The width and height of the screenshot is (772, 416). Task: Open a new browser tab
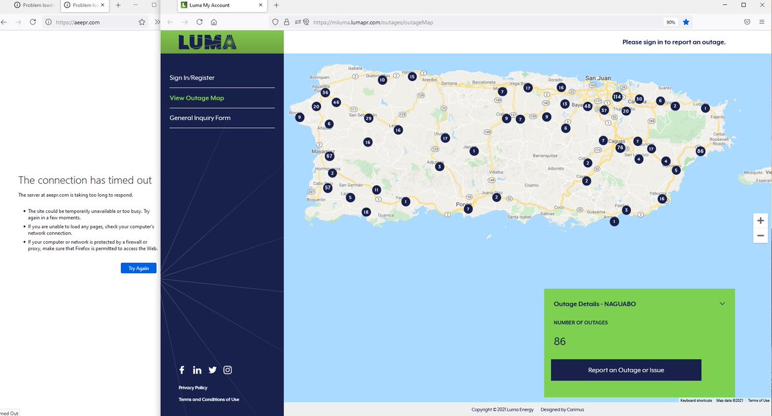pyautogui.click(x=276, y=5)
